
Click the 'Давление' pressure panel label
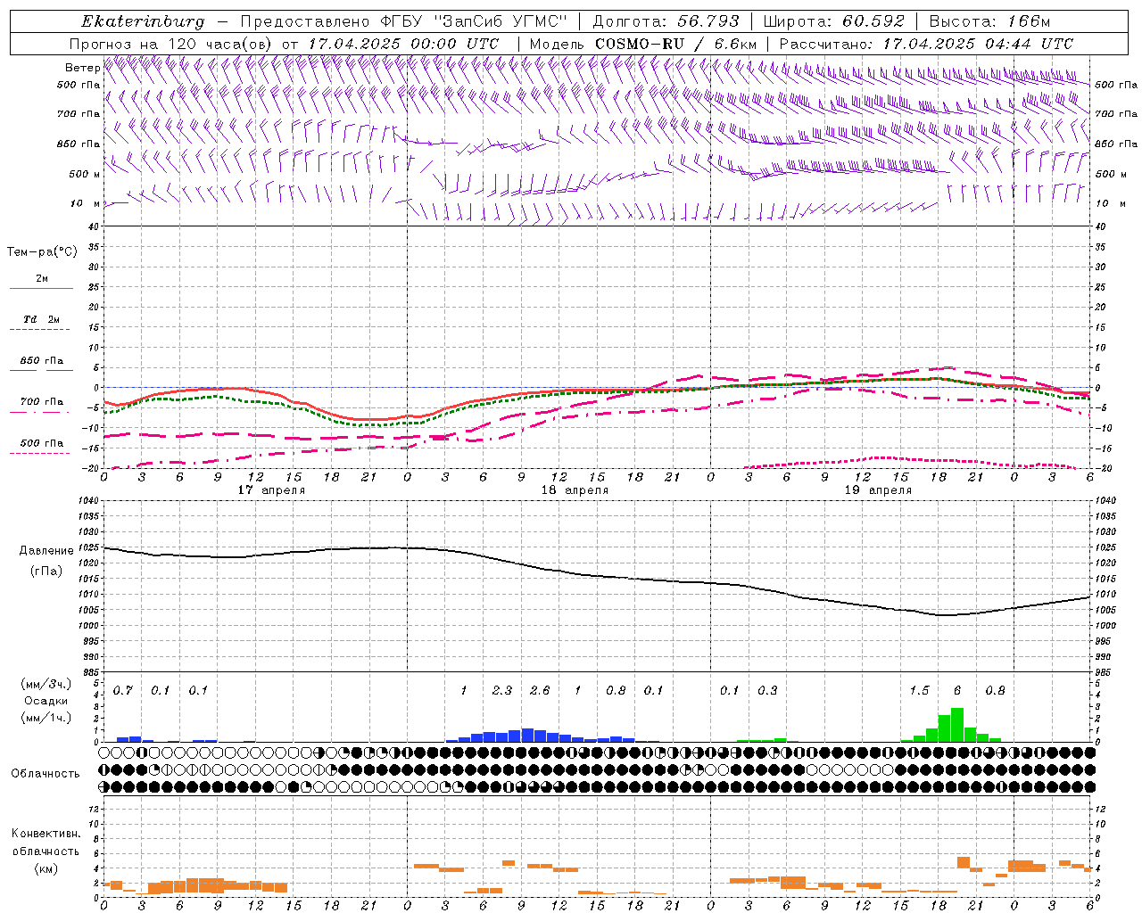pos(46,551)
